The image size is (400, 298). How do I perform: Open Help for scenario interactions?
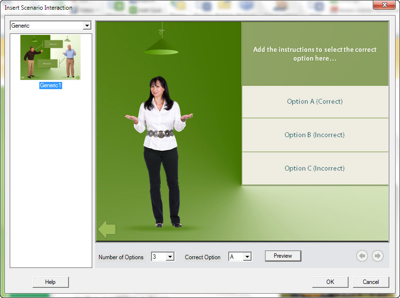(50, 282)
